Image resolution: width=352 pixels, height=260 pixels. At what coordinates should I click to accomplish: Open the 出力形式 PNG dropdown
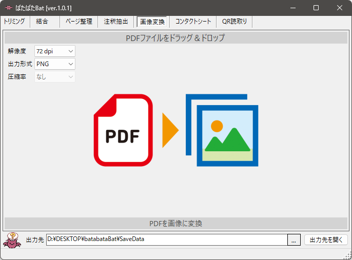(55, 64)
